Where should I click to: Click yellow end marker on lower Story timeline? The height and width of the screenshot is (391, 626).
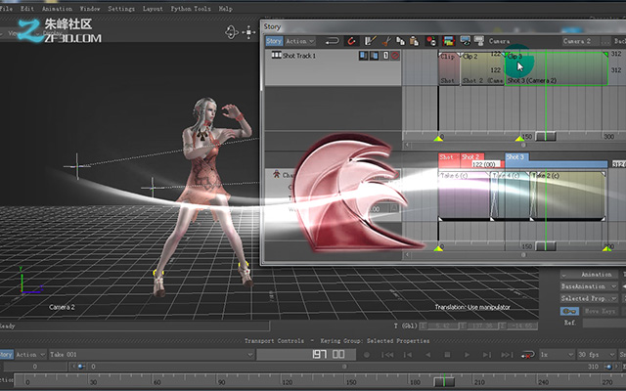[606, 248]
